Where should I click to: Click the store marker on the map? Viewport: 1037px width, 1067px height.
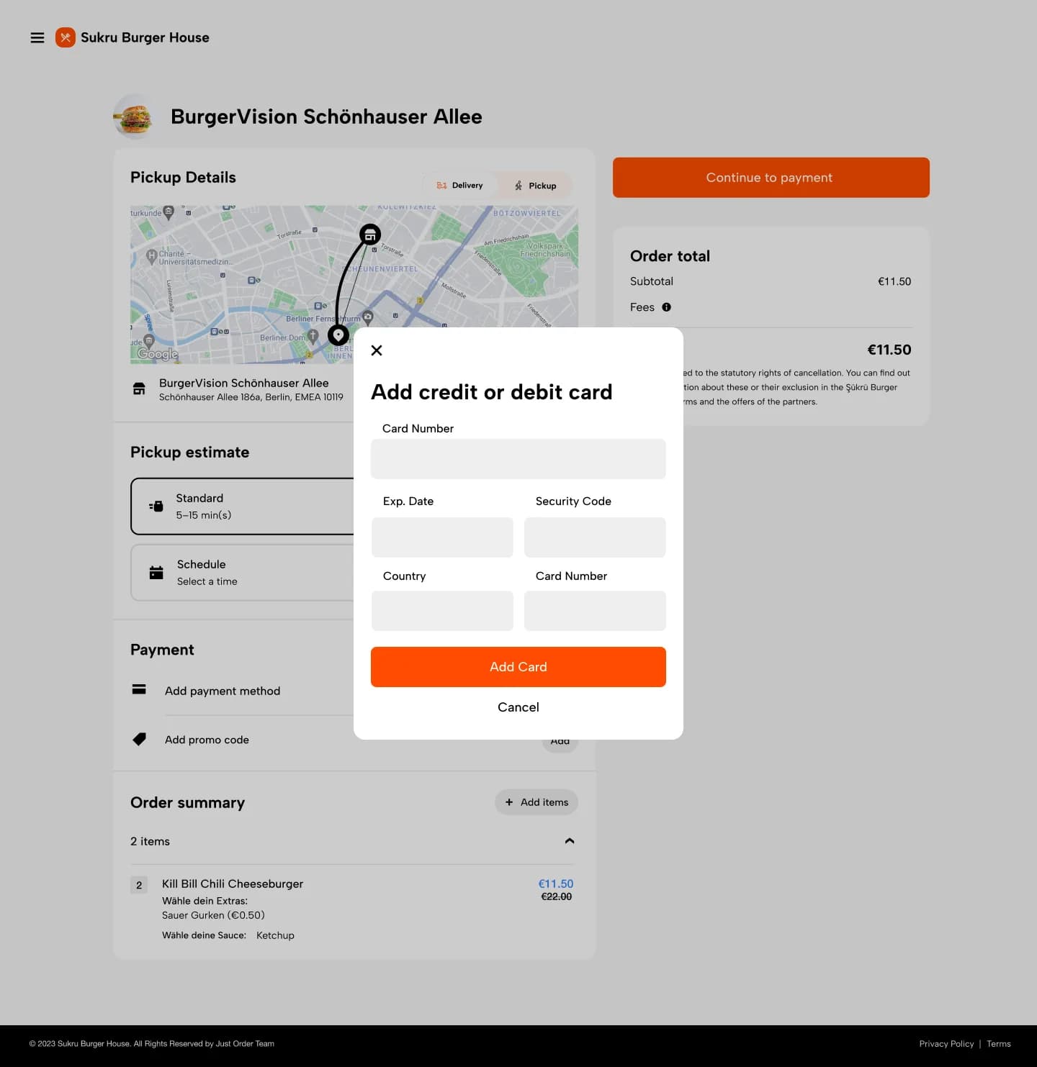[x=370, y=234]
